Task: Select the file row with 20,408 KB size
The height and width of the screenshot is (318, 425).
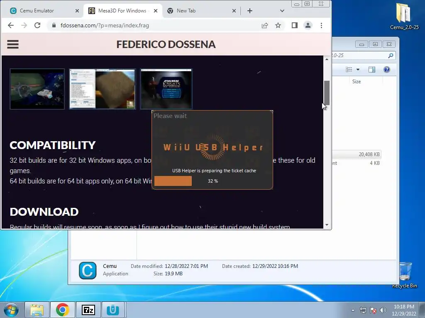Action: pos(357,154)
